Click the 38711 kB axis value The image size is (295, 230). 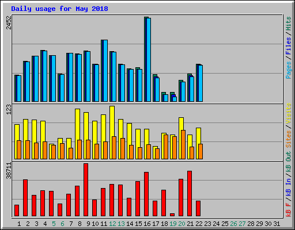[9, 170]
